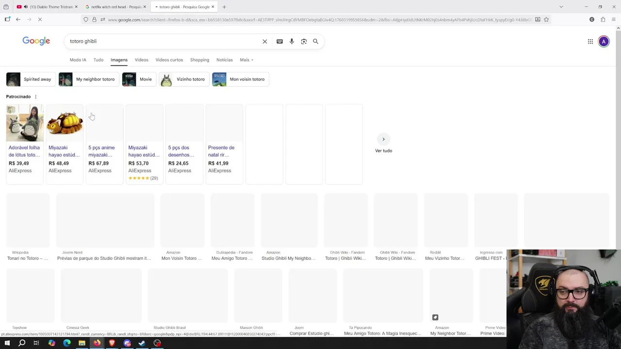Open the list all tabs dropdown arrow
Screen dimensions: 621x349
click(561, 7)
